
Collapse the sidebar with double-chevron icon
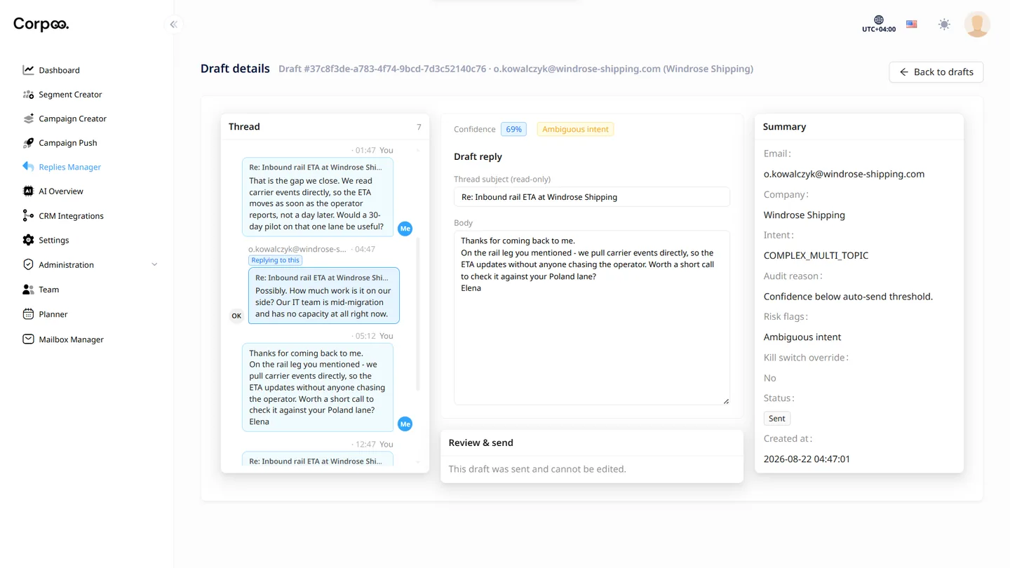coord(173,25)
